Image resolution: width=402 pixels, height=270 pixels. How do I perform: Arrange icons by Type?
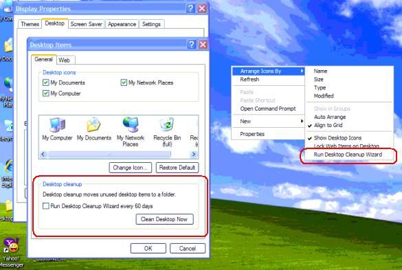[x=349, y=88]
